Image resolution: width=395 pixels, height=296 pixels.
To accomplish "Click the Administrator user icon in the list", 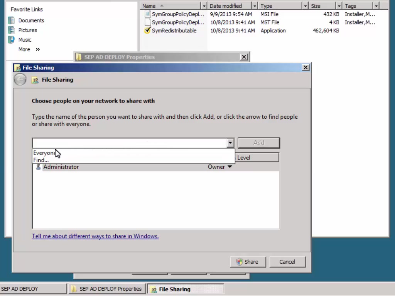I will (38, 167).
